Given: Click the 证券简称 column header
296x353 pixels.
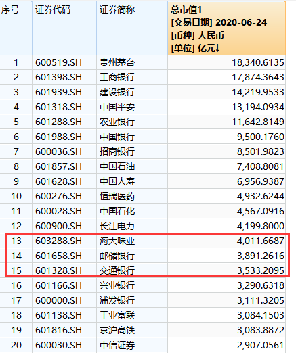Looking at the screenshot, I should click(132, 28).
